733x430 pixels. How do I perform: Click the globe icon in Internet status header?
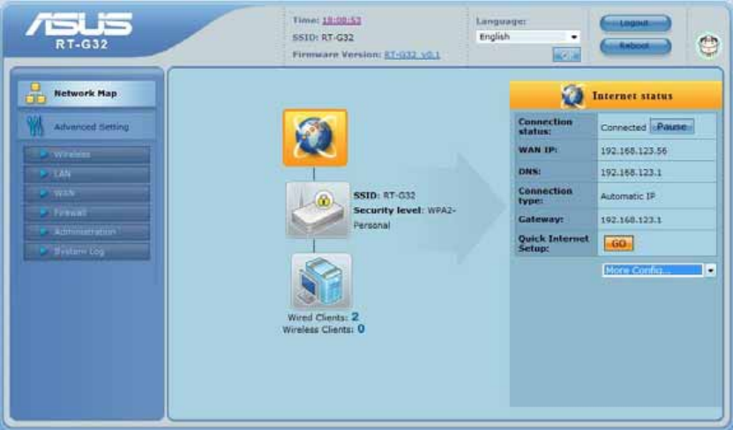572,96
